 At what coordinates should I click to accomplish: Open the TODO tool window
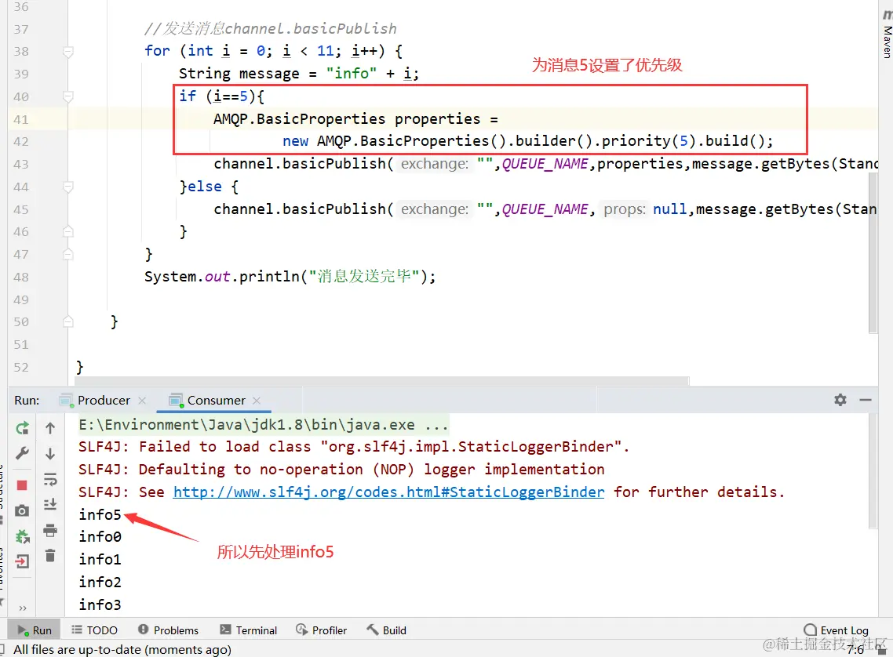94,630
